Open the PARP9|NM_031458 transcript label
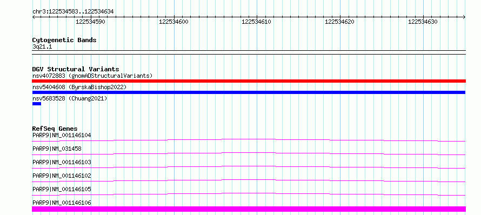481x215 pixels. (57, 149)
